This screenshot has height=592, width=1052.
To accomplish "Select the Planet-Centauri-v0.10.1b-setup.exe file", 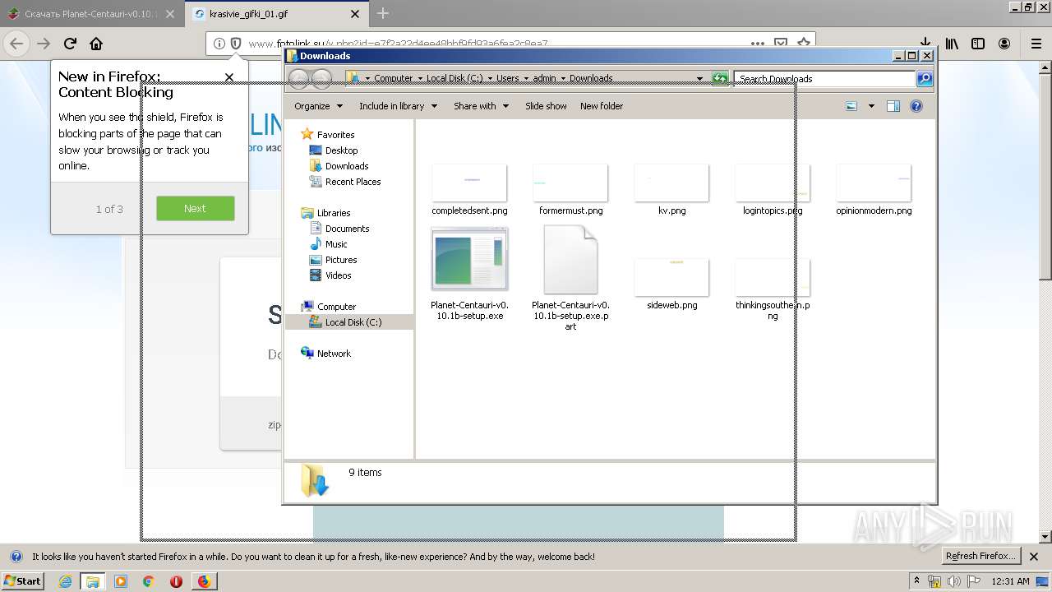I will coord(469,275).
